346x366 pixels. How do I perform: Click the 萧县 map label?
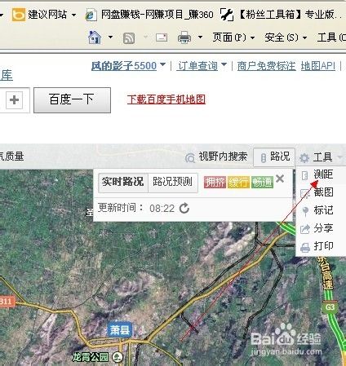pos(120,330)
